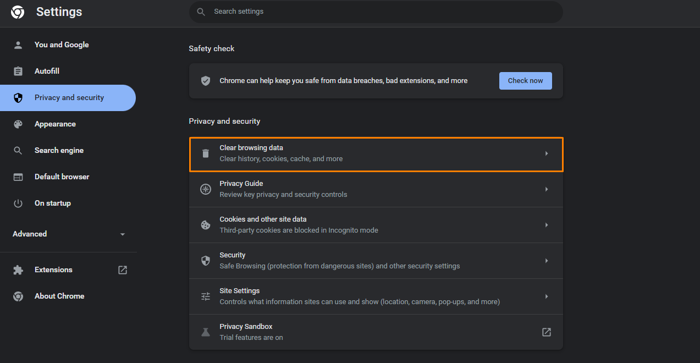Open Privacy Sandbox
Screen dimensions: 700x363
(376, 332)
